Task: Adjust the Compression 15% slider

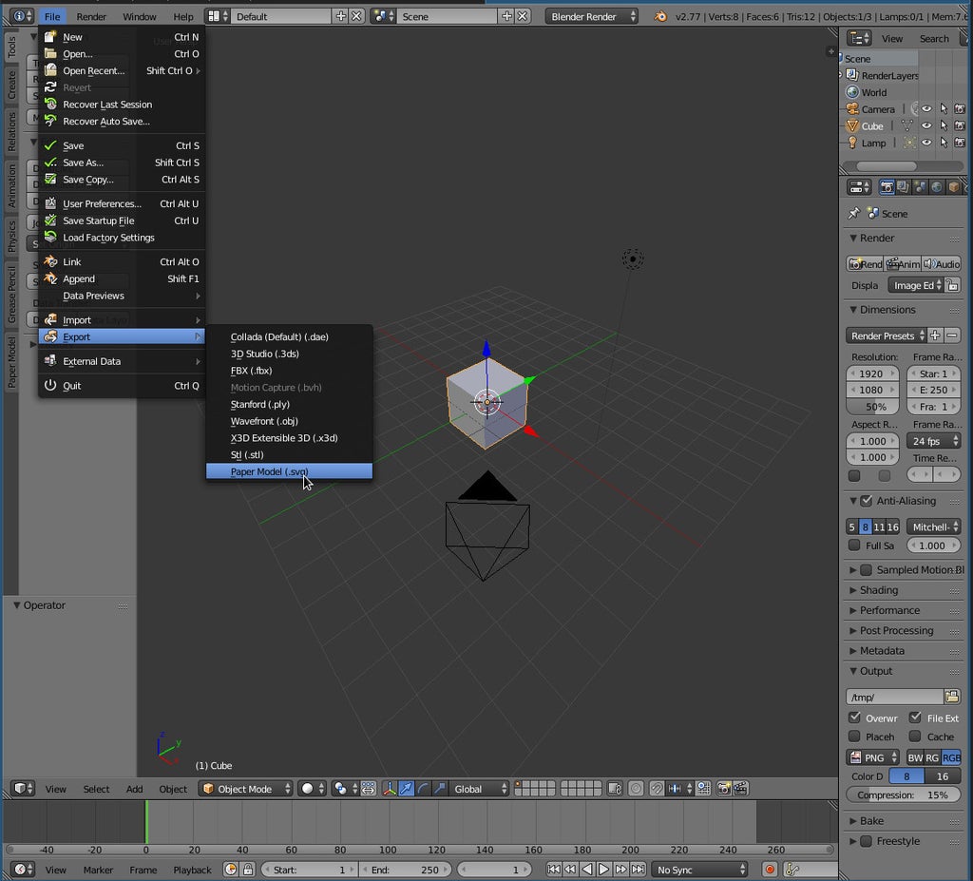Action: pos(903,795)
